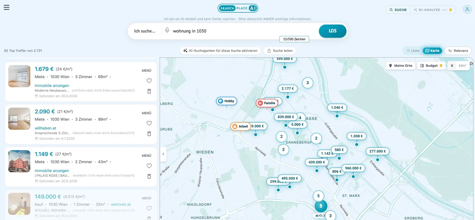The image size is (475, 220).
Task: Collapse the results list panel arrow
Action: point(163,154)
